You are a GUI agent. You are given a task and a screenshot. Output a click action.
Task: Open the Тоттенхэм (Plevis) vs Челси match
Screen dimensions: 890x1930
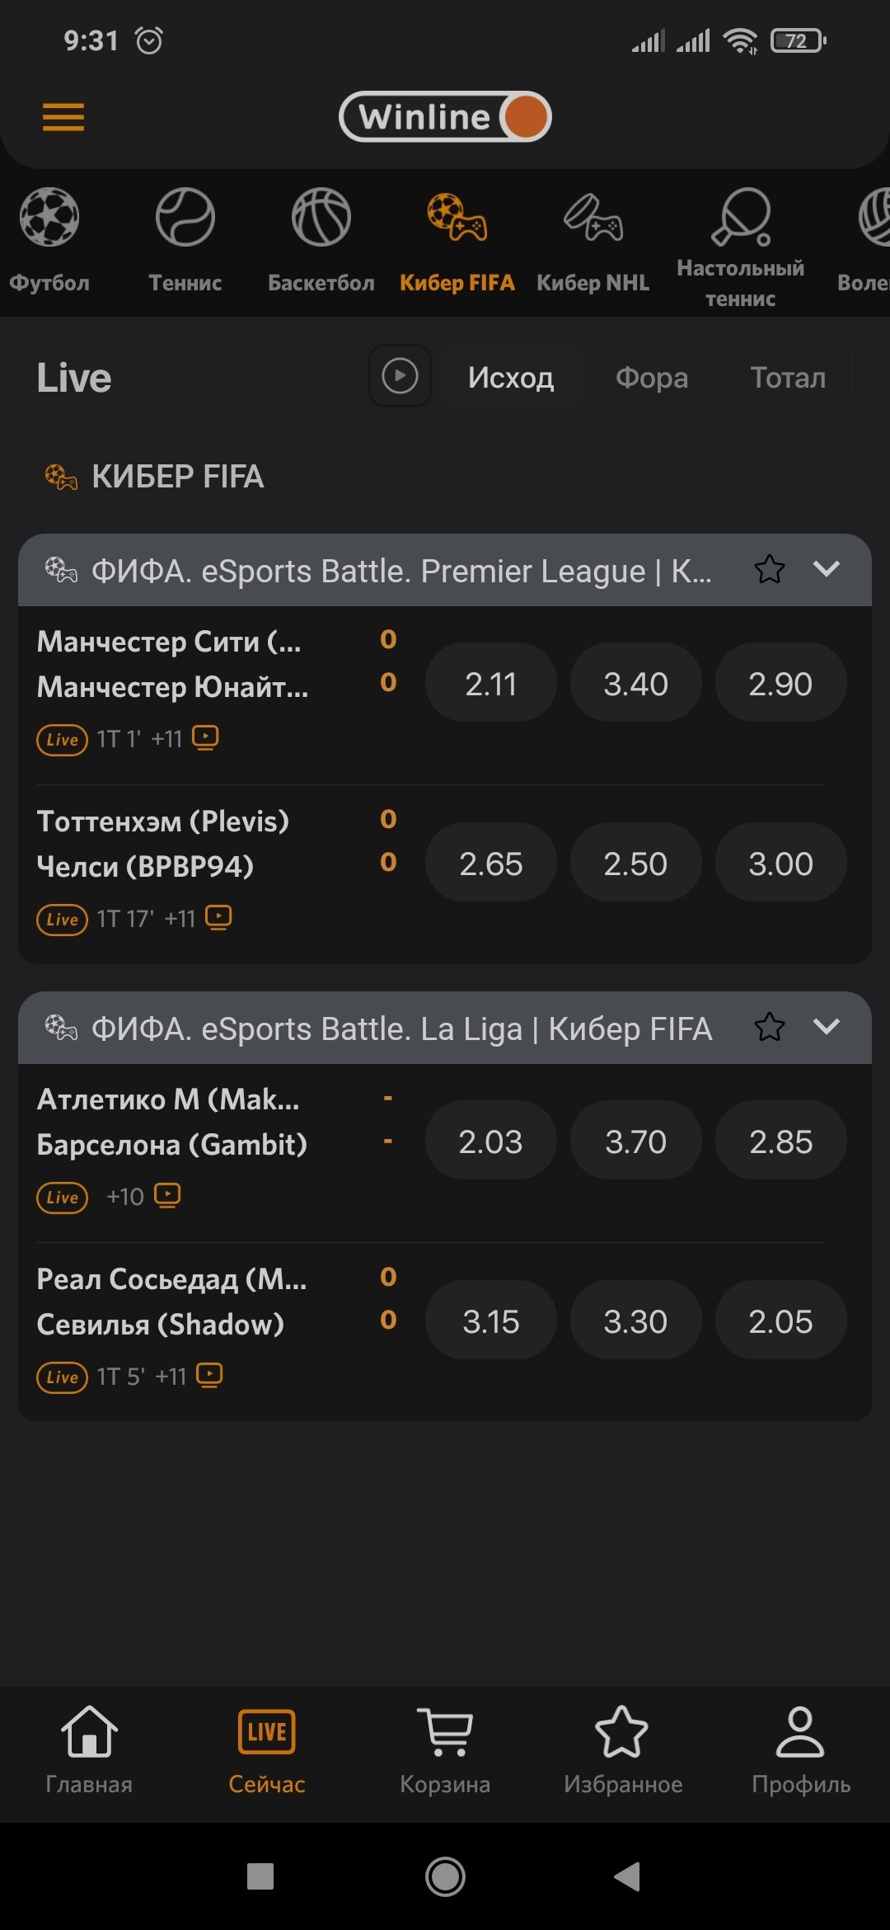click(x=165, y=844)
